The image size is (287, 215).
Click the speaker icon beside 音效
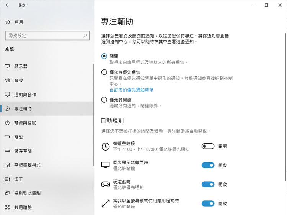click(x=7, y=80)
